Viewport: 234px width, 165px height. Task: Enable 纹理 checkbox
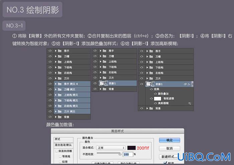tap(60, 162)
